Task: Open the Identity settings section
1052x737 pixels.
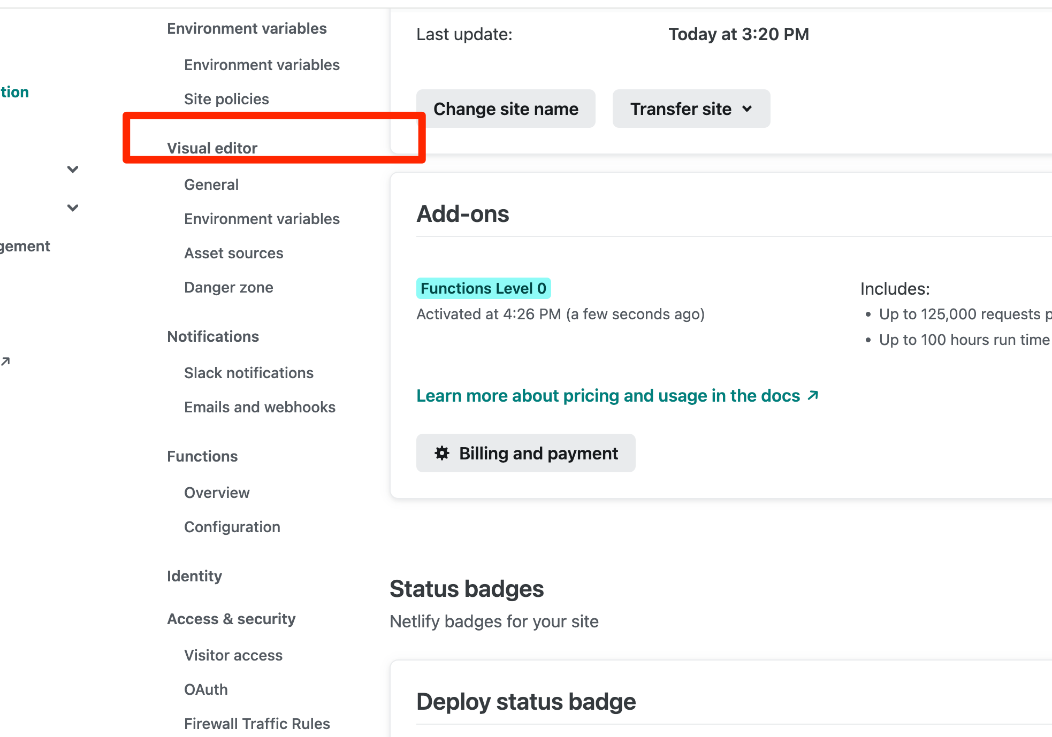Action: (194, 576)
